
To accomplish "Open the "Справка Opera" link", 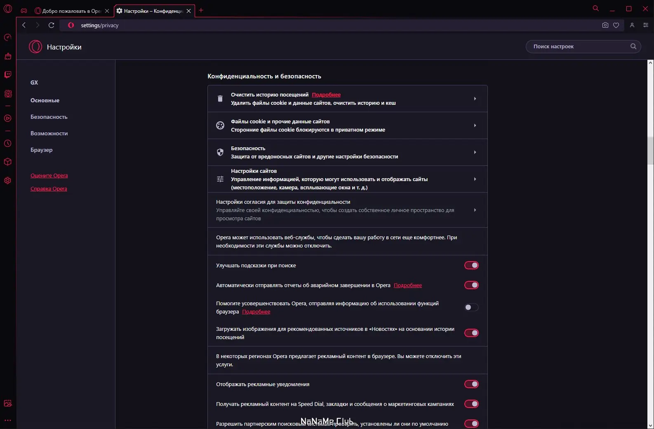I will [49, 189].
